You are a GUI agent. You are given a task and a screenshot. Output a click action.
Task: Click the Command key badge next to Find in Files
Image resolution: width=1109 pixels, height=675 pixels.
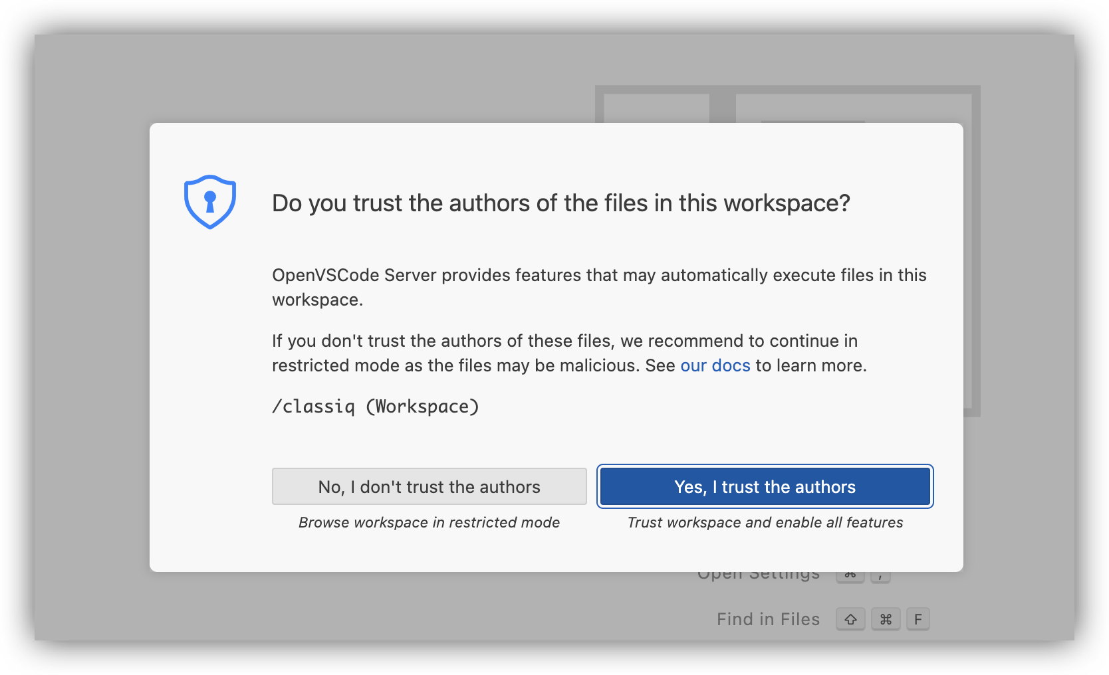[885, 619]
